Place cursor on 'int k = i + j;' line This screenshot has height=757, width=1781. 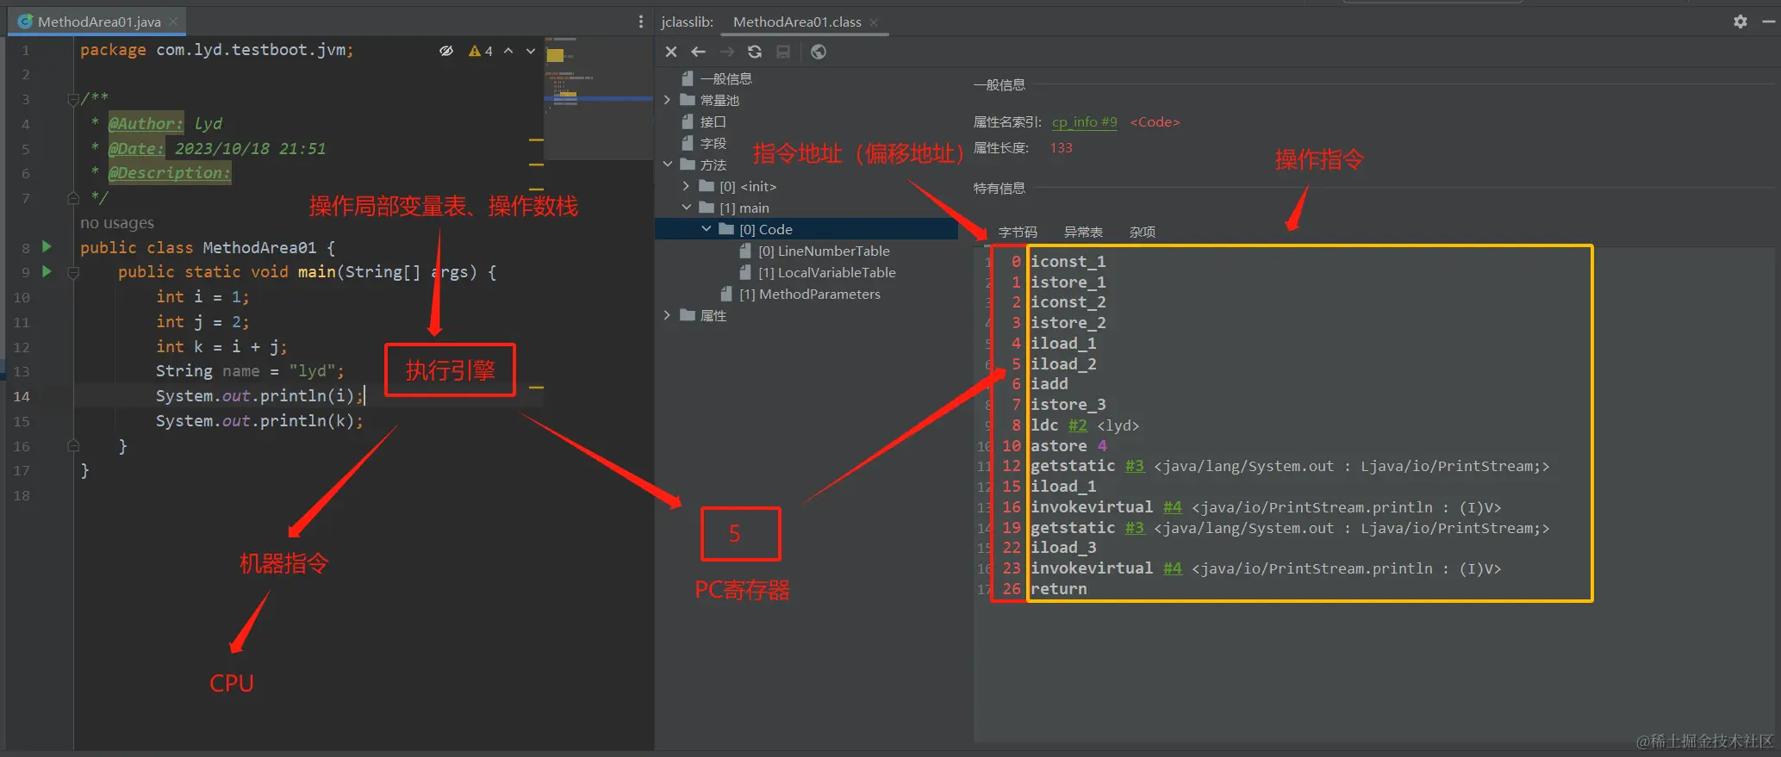[x=221, y=346]
